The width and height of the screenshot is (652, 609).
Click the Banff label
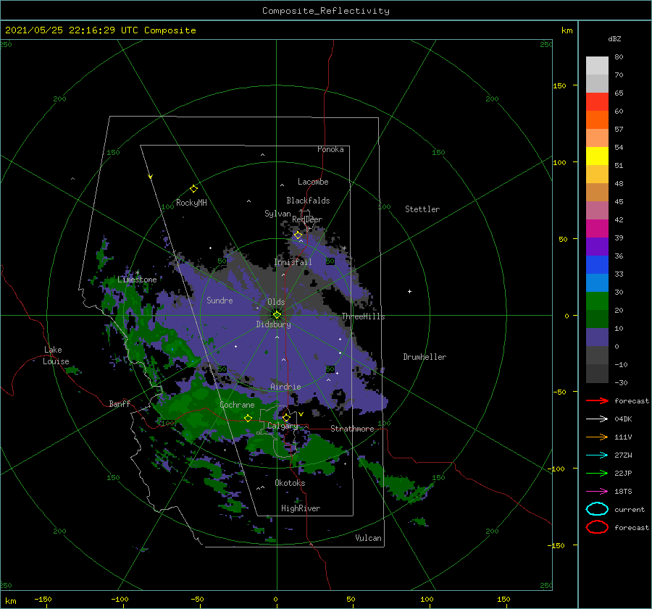pos(120,403)
